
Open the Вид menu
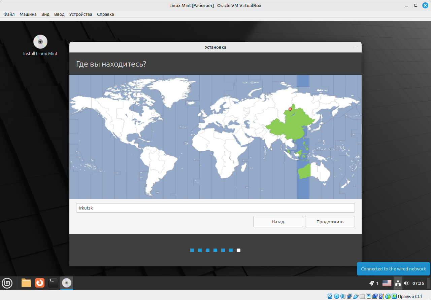45,14
